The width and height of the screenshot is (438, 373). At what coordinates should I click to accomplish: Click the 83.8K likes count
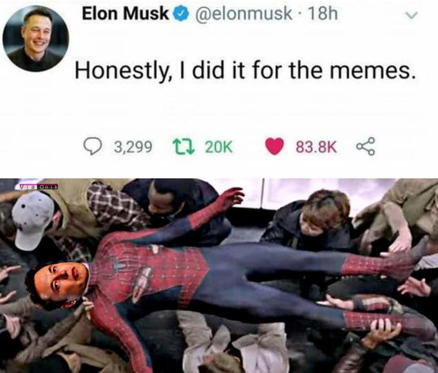[x=316, y=147]
